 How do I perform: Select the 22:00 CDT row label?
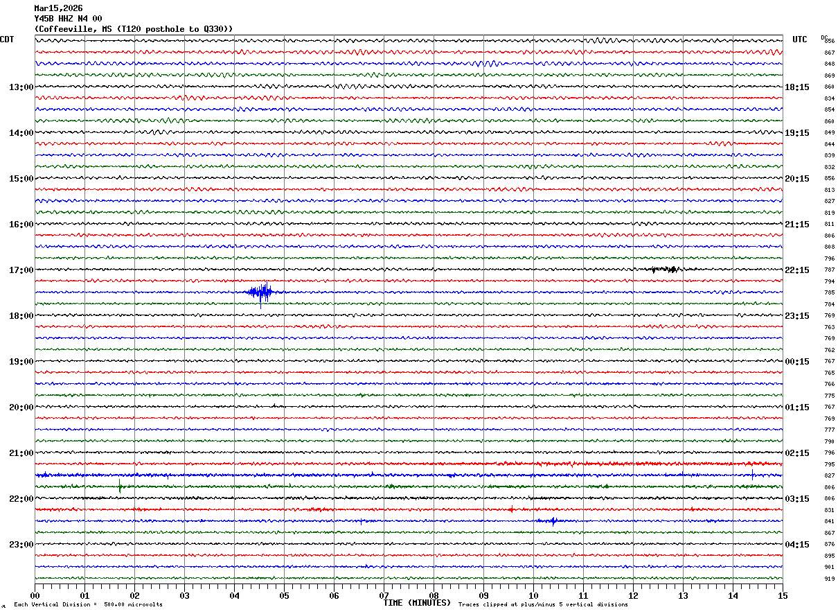[21, 499]
